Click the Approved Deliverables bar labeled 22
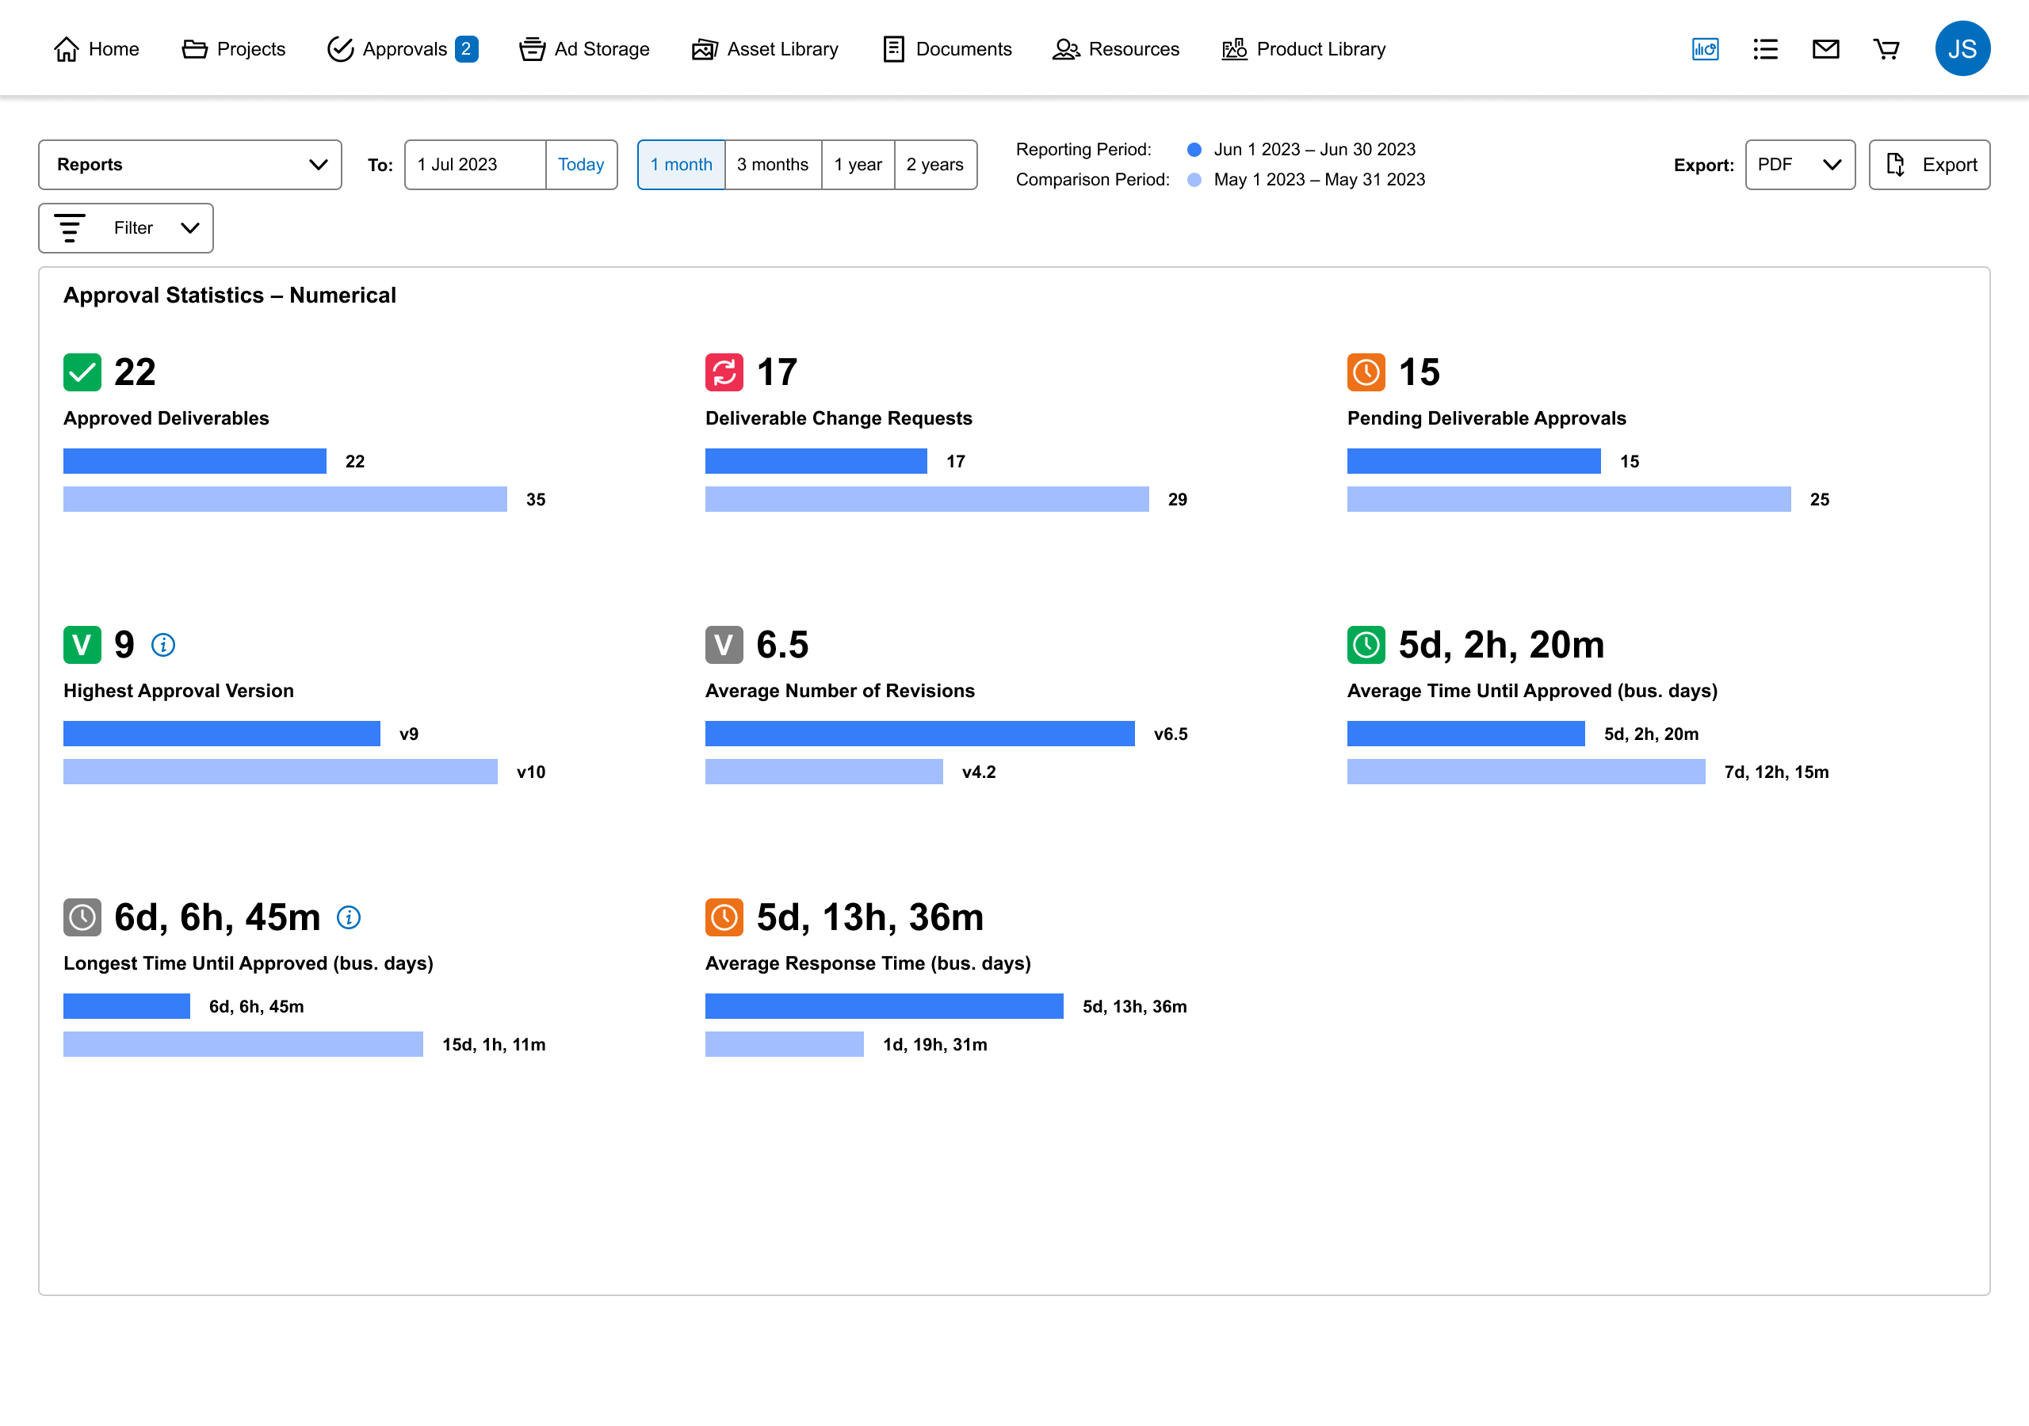Viewport: 2029px width, 1426px height. tap(194, 461)
